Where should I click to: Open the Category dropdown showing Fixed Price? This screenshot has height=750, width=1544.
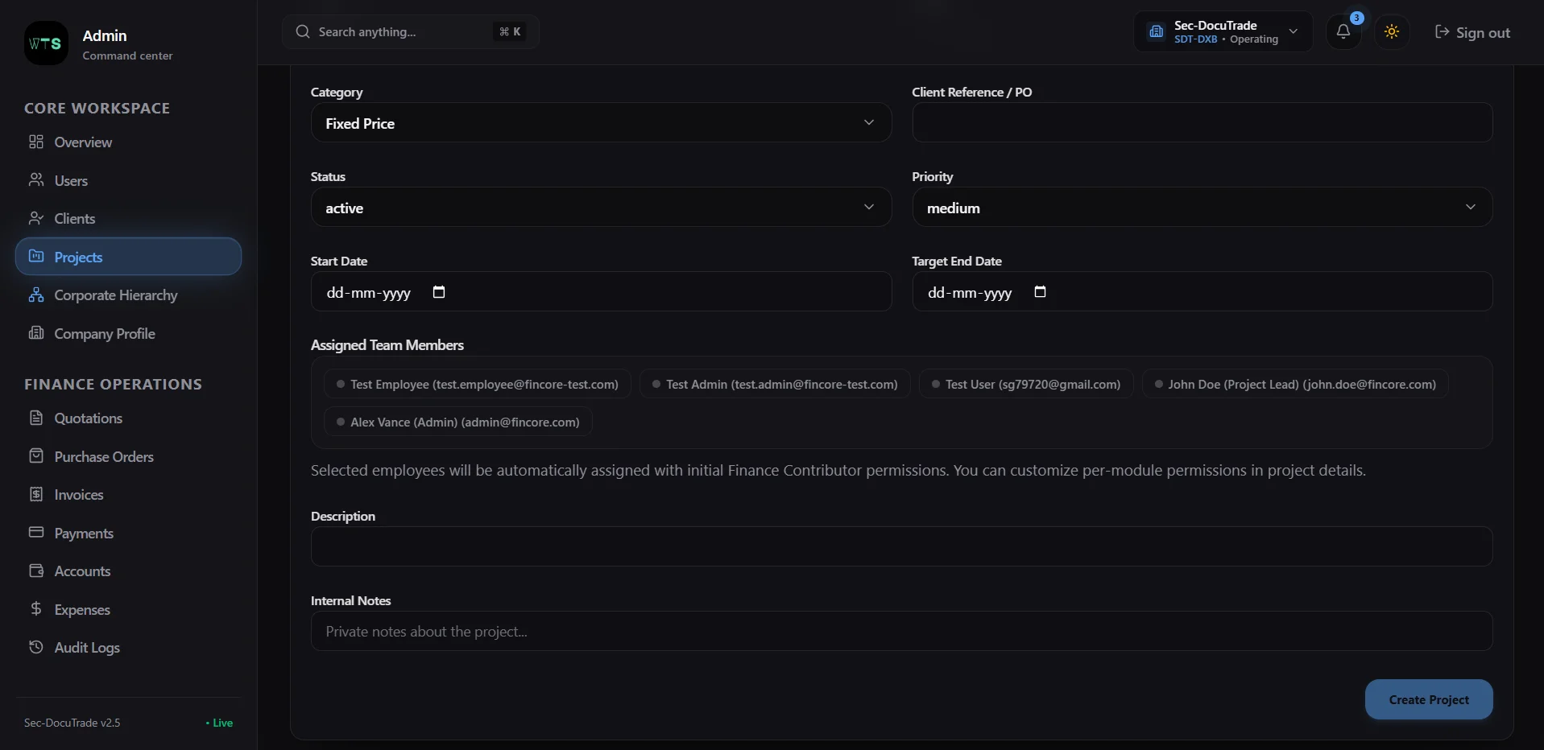click(x=601, y=123)
